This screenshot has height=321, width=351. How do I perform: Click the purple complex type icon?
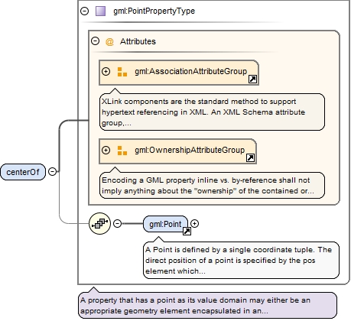tap(100, 11)
